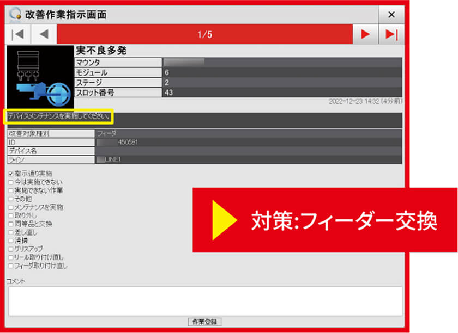Click the 改善対象種別 row label

(x=51, y=133)
